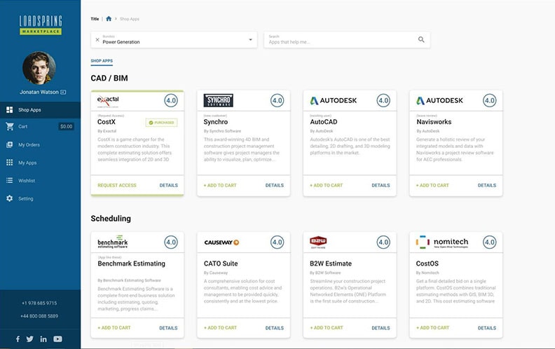The width and height of the screenshot is (555, 349).
Task: Click the logout icon beside Jonatan Watson
Action: point(63,92)
